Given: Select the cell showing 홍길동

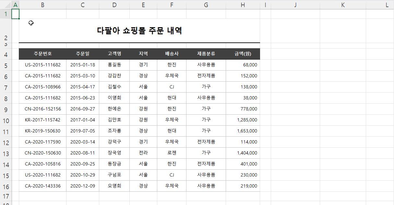Looking at the screenshot, I should tap(114, 65).
